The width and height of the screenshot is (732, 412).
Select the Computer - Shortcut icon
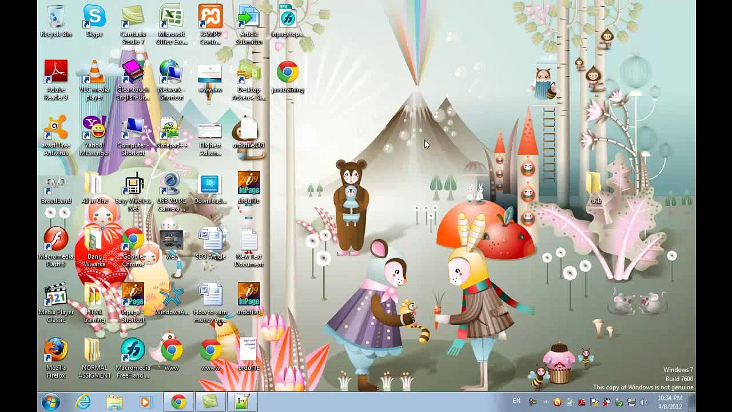pyautogui.click(x=133, y=136)
